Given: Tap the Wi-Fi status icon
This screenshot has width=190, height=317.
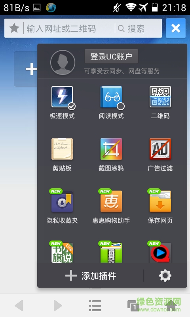Looking at the screenshot, I should [131, 8].
